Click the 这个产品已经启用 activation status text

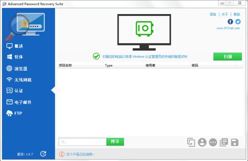[80, 154]
